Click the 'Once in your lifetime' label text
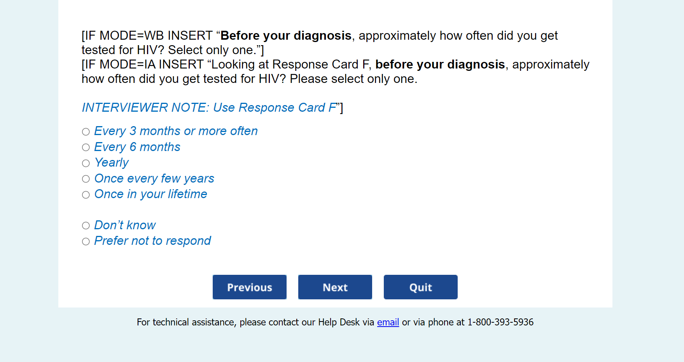The image size is (684, 362). point(151,194)
